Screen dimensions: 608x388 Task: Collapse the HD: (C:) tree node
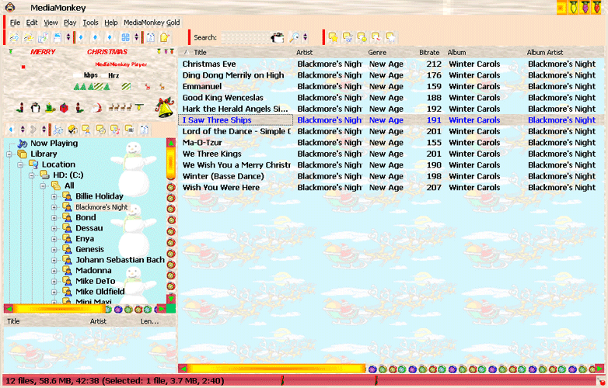point(32,175)
